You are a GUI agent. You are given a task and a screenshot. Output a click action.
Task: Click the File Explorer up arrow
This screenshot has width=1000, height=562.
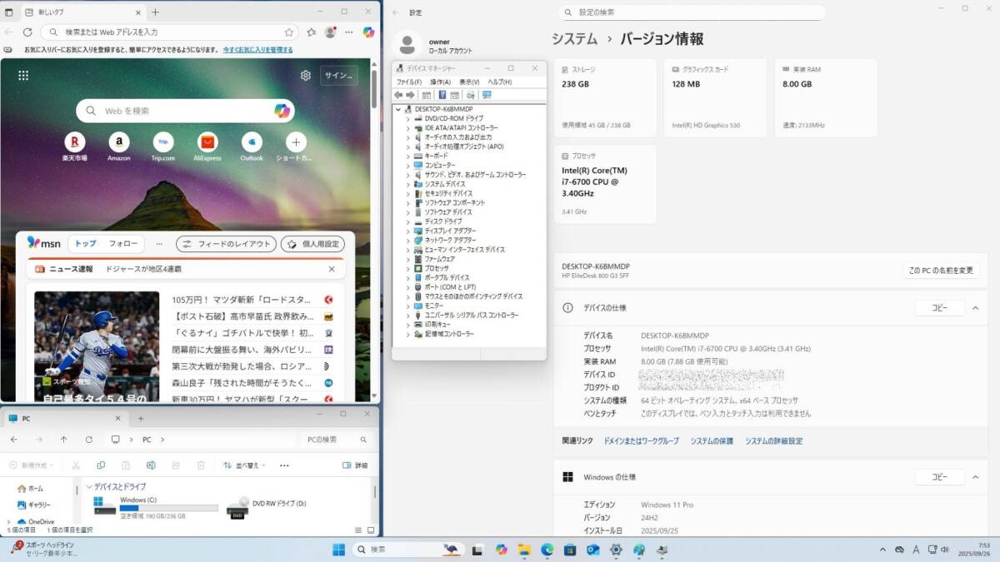tap(64, 440)
